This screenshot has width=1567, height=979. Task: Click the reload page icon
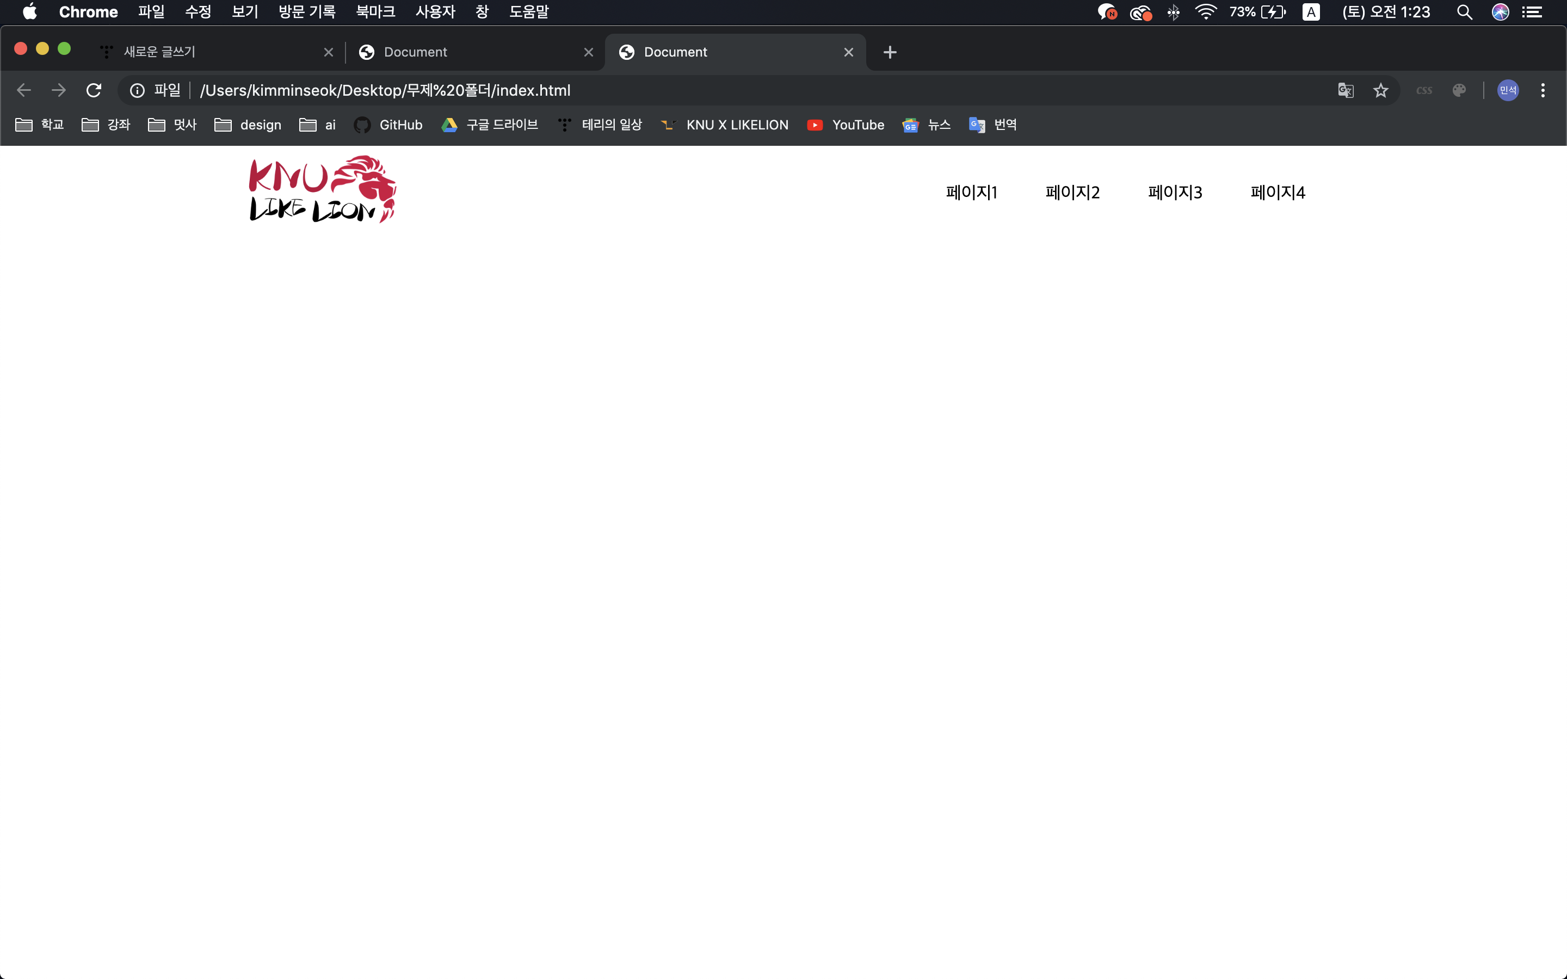[x=94, y=90]
